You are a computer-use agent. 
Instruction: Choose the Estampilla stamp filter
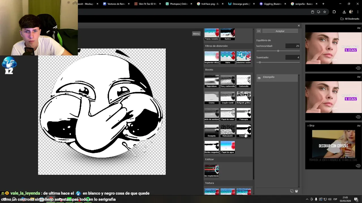(x=244, y=131)
